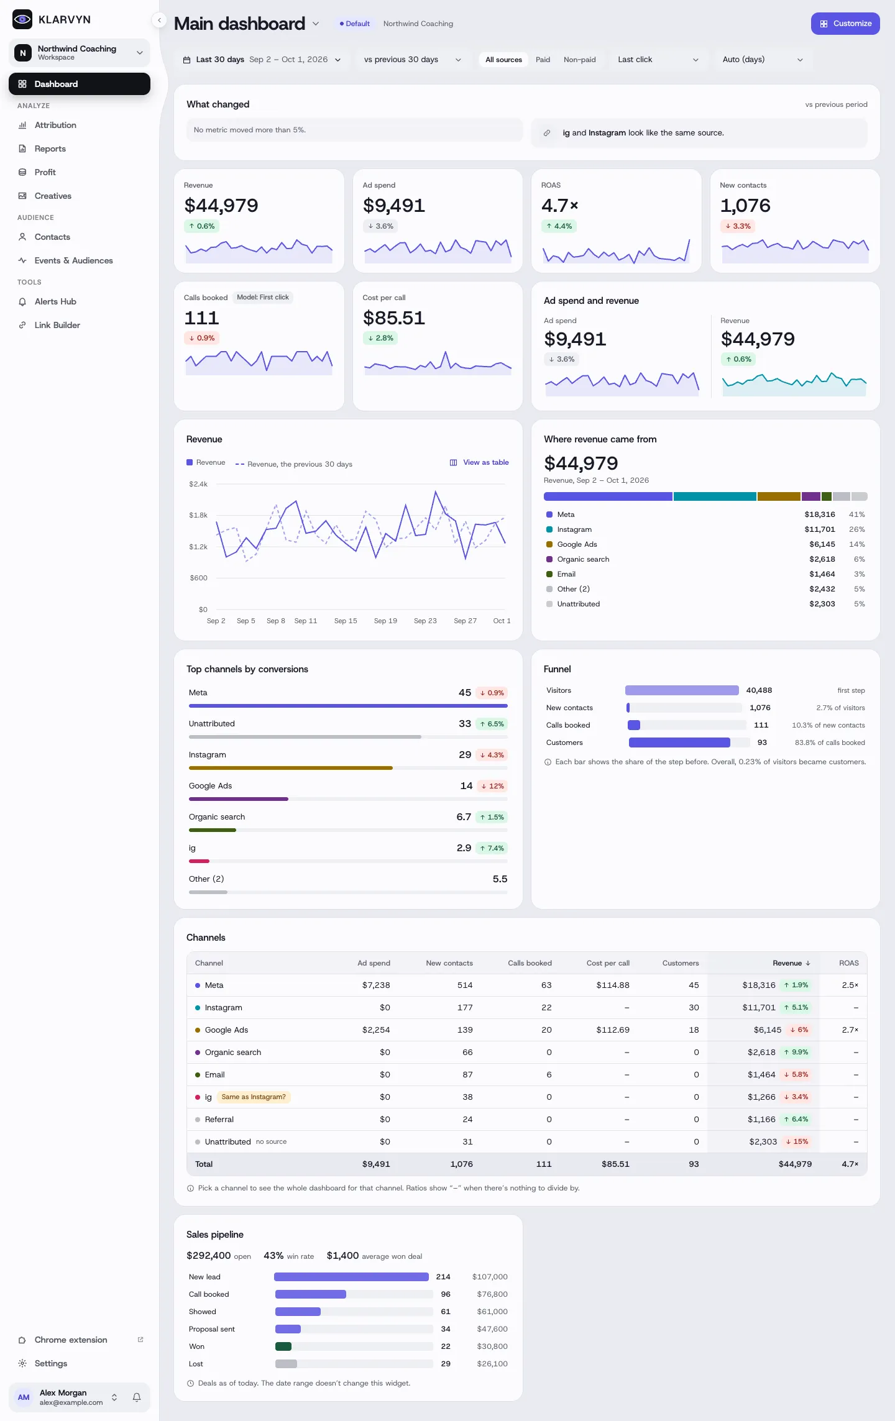Viewport: 895px width, 1421px height.
Task: Click the Model: First click tag on Calls booked
Action: [x=263, y=298]
